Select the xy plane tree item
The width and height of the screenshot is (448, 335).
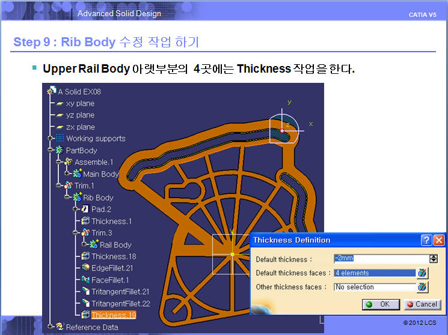click(80, 103)
